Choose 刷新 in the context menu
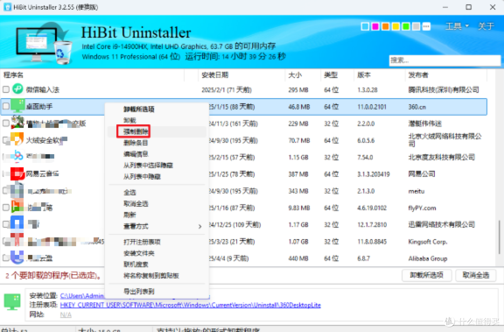 [x=157, y=215]
